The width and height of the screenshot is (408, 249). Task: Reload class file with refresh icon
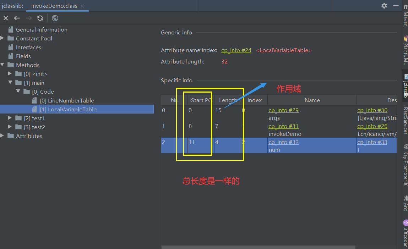pyautogui.click(x=40, y=18)
